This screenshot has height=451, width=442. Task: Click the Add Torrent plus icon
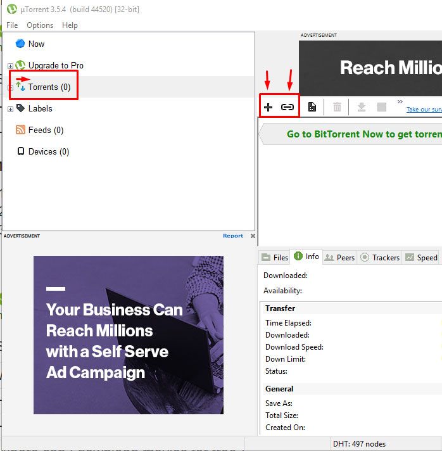click(x=268, y=107)
